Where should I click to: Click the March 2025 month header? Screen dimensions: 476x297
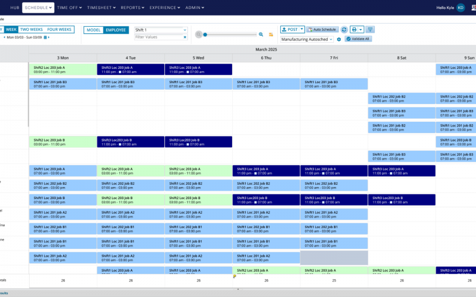tap(266, 49)
